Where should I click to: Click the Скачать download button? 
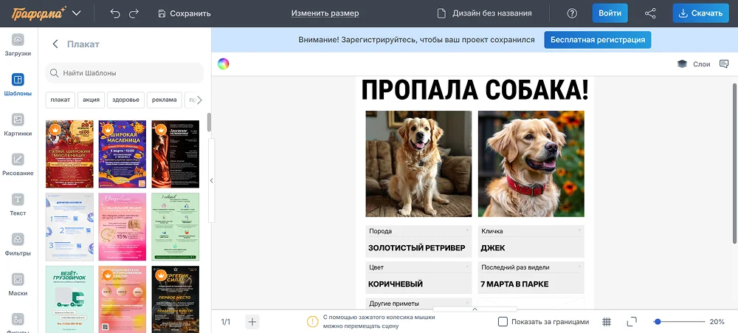tap(700, 13)
